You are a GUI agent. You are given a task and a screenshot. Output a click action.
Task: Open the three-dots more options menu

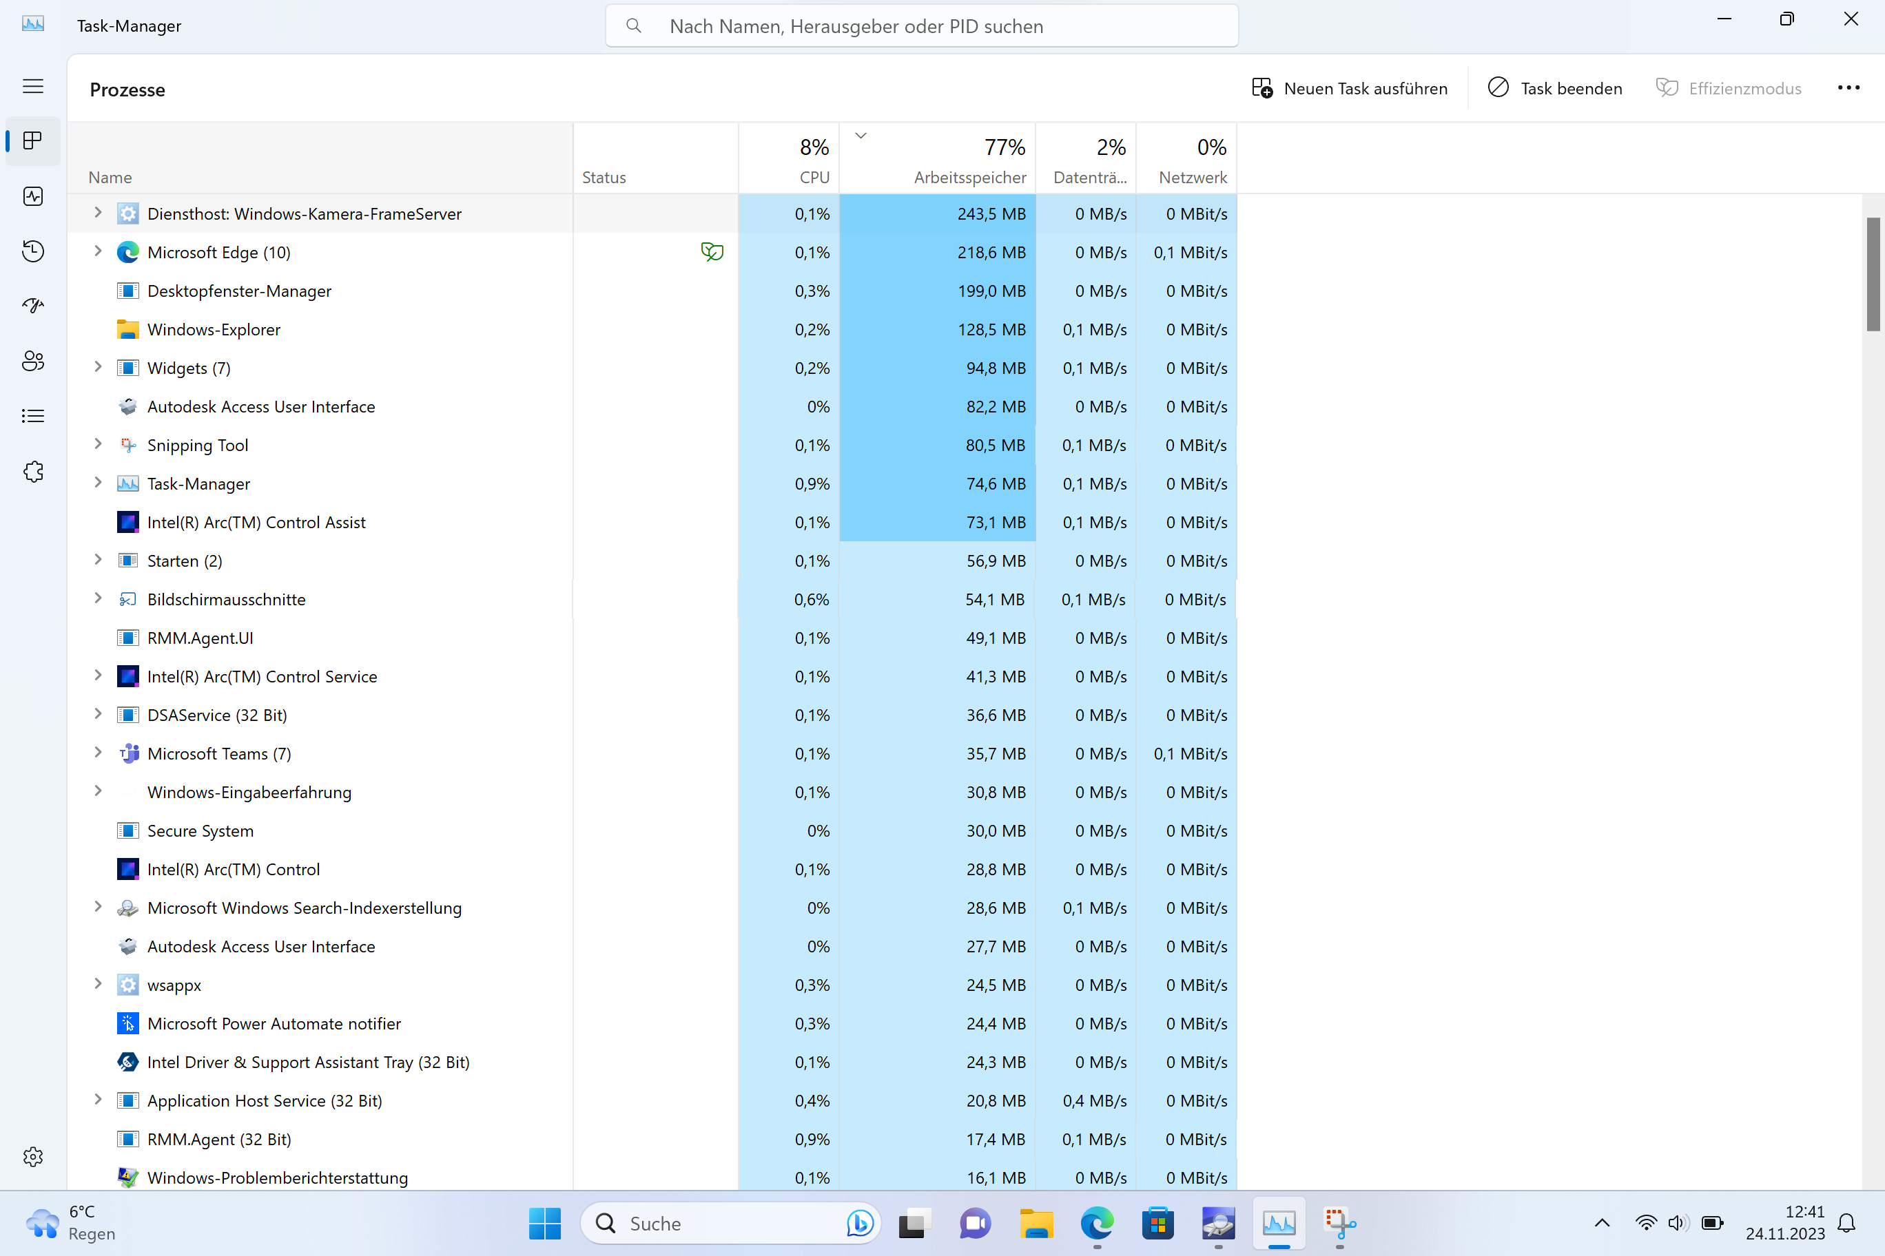1848,88
